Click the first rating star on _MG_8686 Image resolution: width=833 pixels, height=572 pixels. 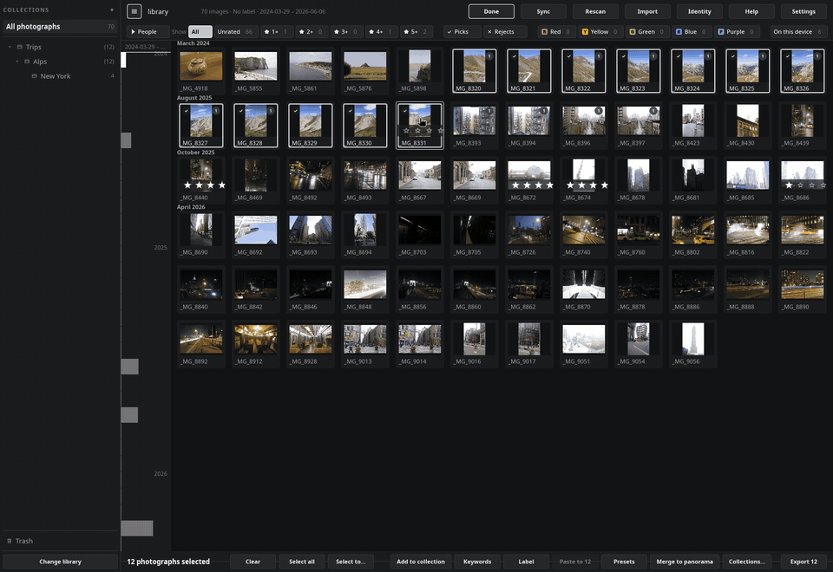(x=789, y=185)
